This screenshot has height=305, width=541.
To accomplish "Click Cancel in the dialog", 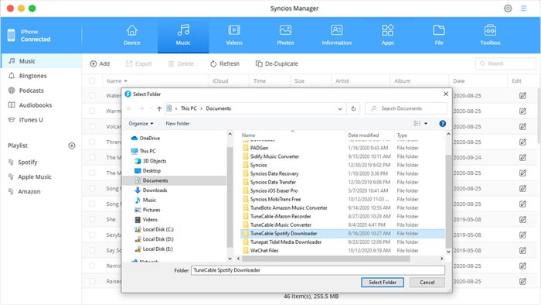I will (x=427, y=283).
